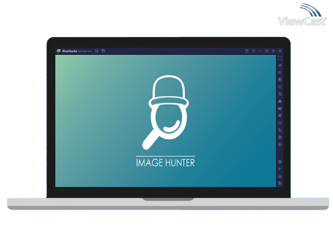Click the "BlueStacks" title text

[x=70, y=51]
